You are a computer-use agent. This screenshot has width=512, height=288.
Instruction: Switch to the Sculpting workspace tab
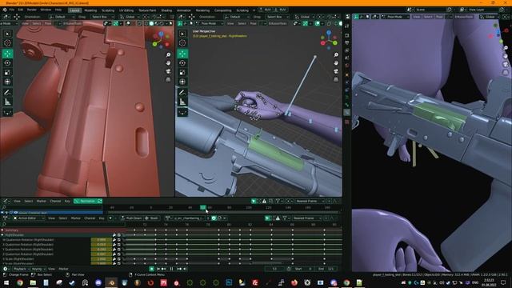coord(108,10)
